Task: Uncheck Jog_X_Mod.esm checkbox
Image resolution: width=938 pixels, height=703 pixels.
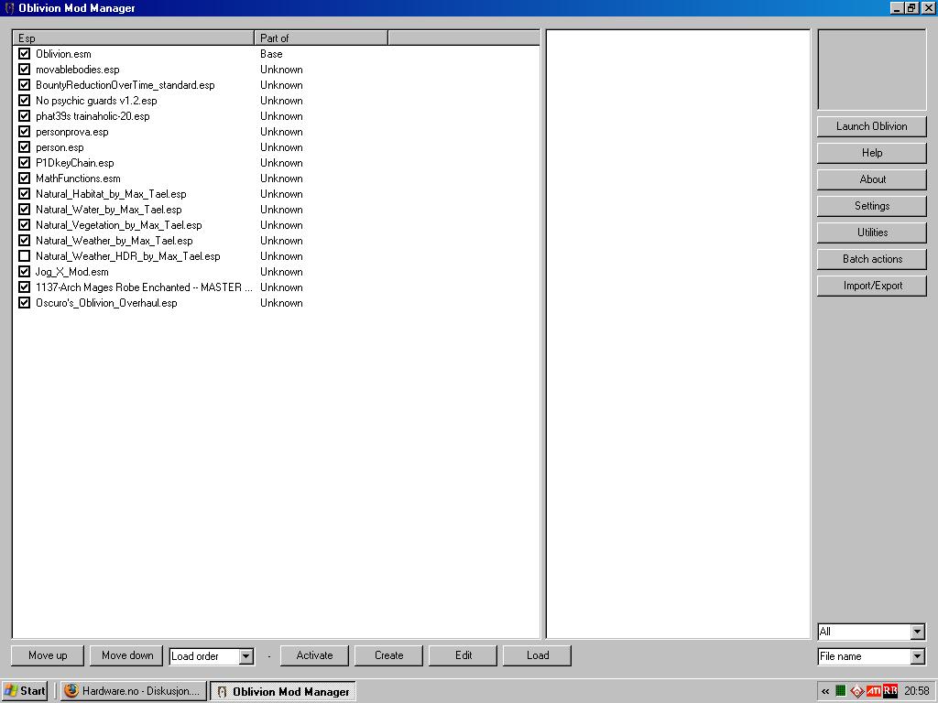Action: tap(24, 271)
